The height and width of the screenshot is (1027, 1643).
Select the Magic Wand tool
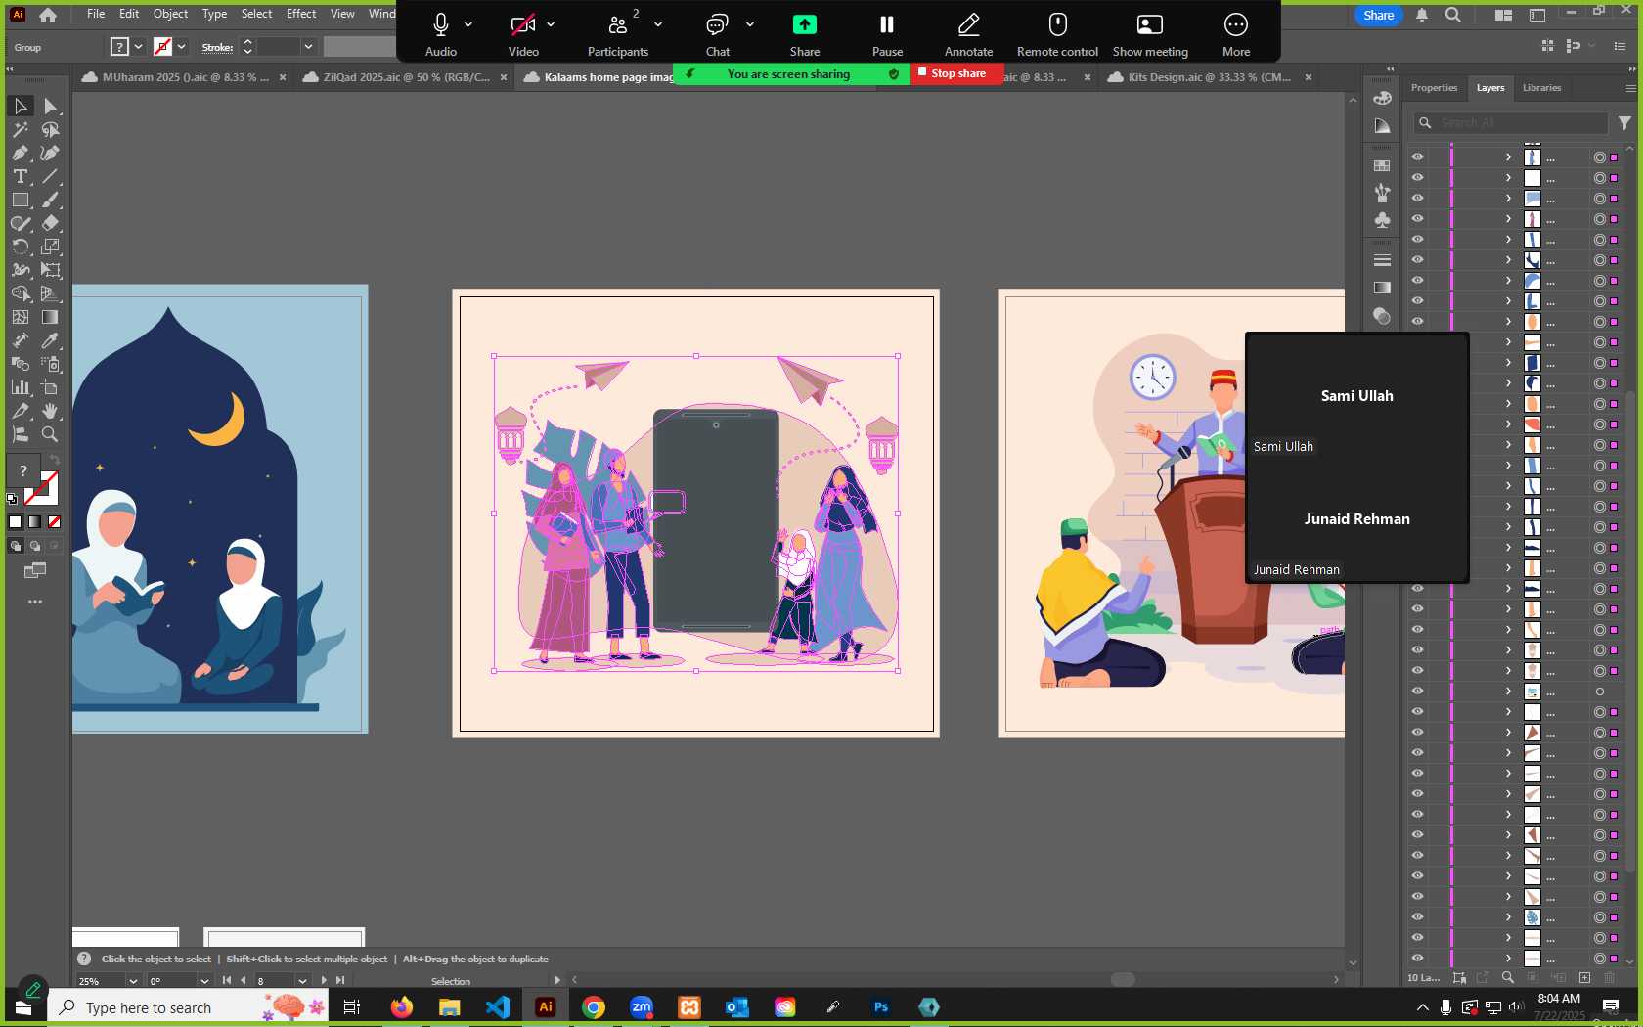(20, 129)
